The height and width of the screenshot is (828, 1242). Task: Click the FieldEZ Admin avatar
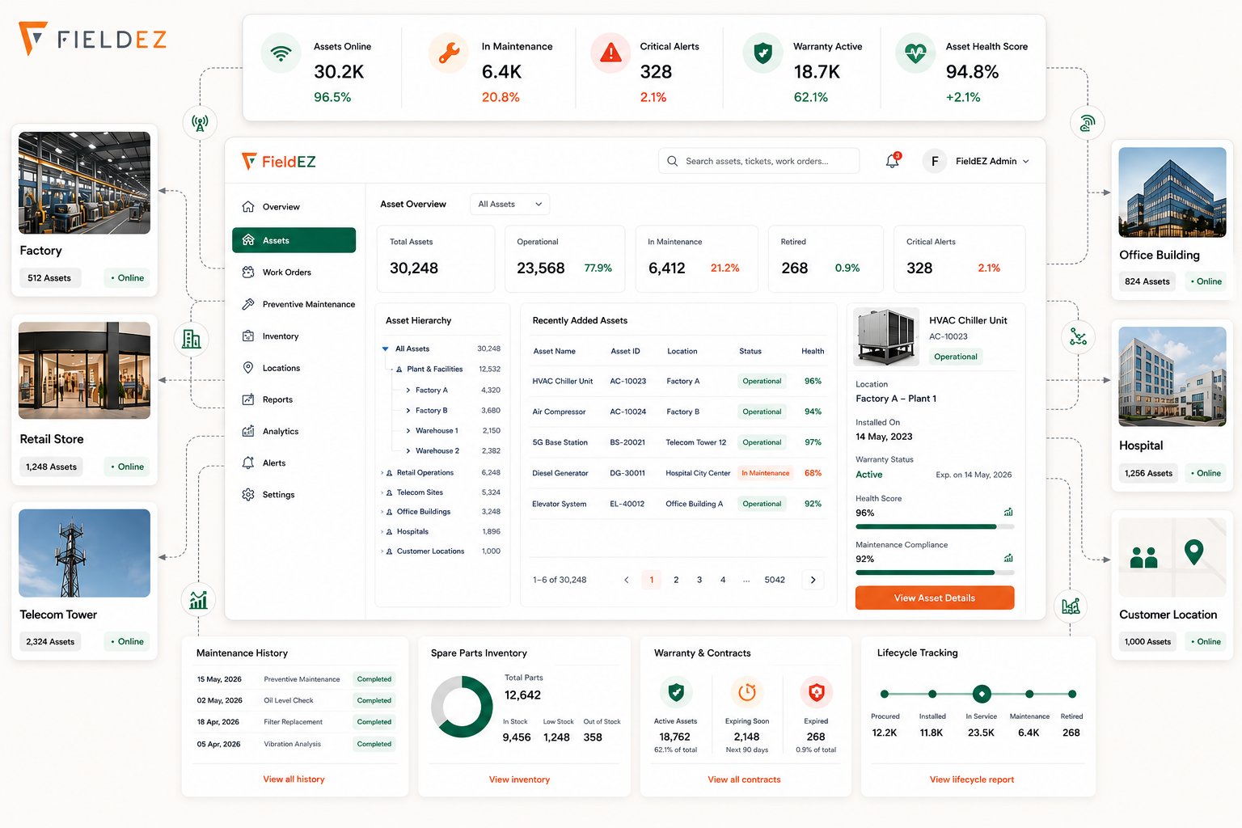tap(935, 161)
